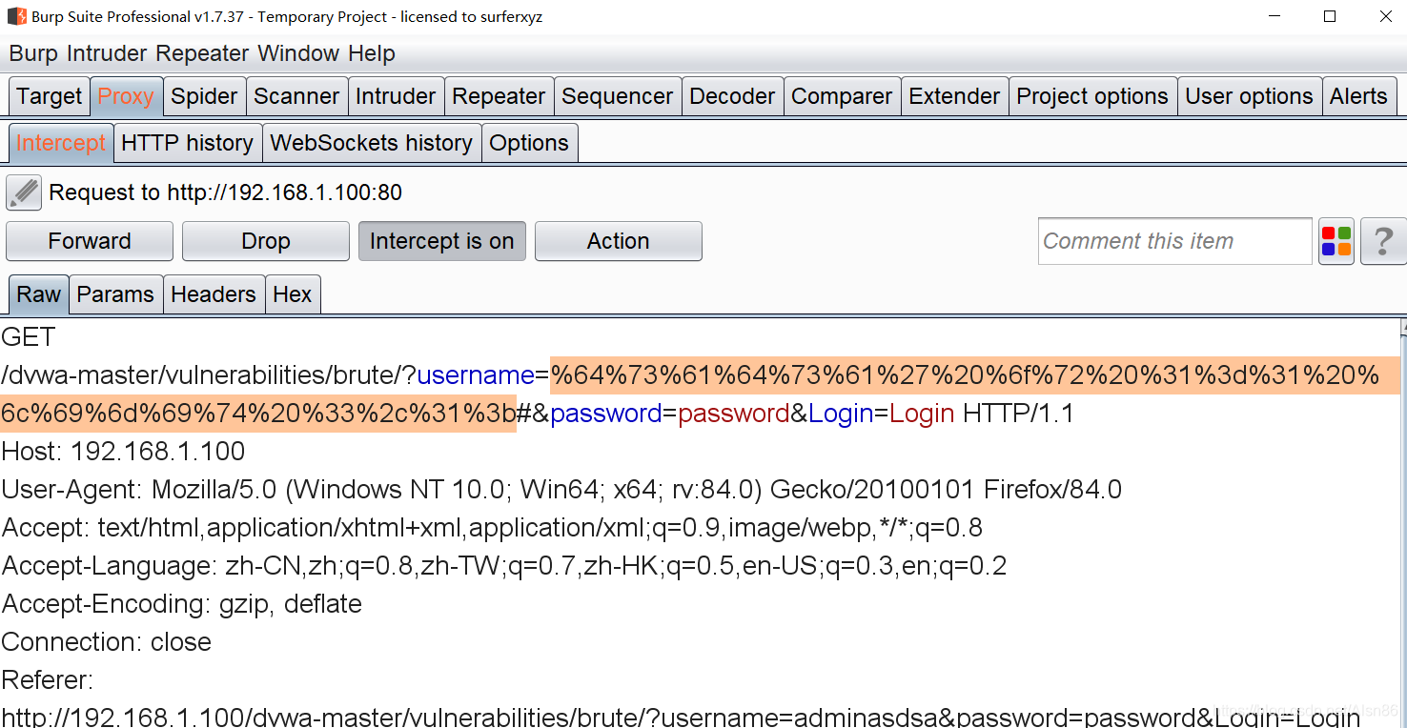Click the Connection: close header line
This screenshot has width=1407, height=728.
point(106,642)
